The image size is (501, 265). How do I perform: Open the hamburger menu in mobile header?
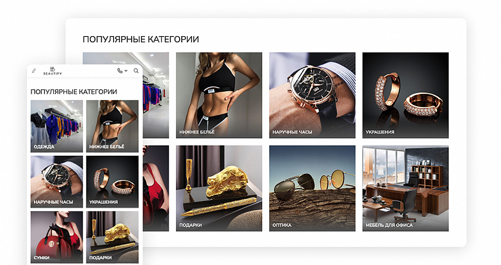(34, 71)
